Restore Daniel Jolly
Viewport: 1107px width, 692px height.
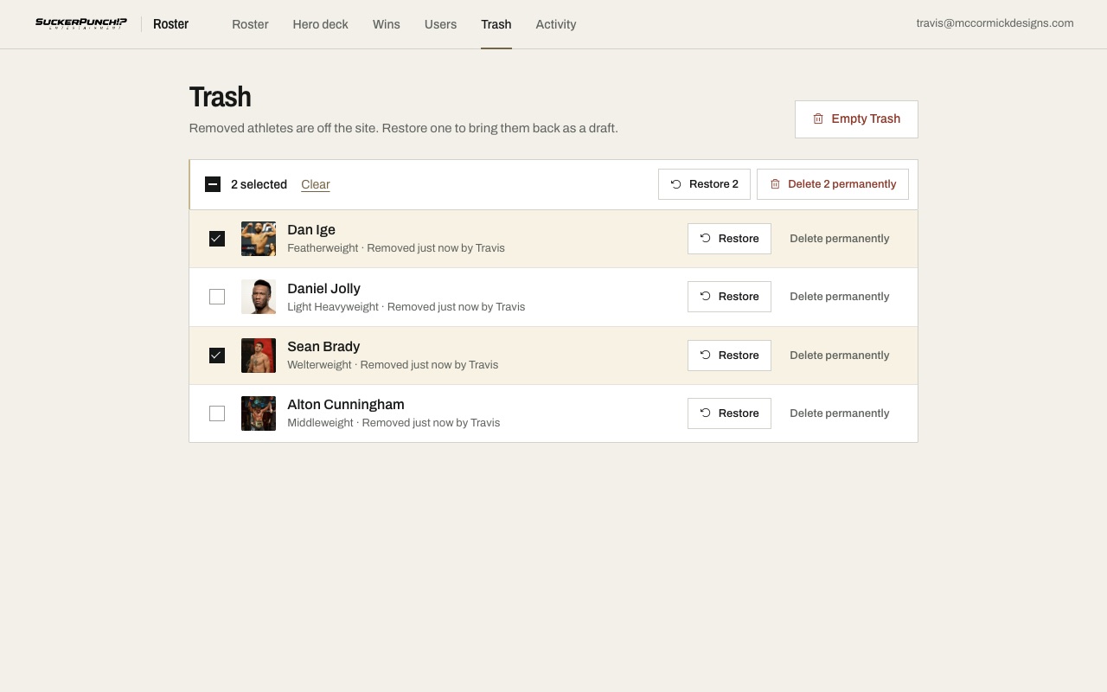[729, 297]
